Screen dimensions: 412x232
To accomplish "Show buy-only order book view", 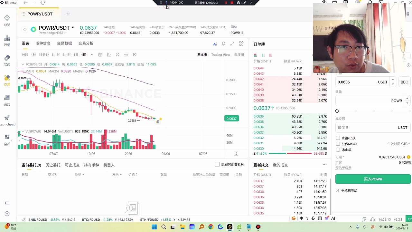I will (263, 55).
